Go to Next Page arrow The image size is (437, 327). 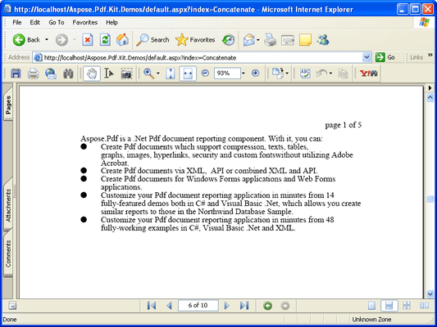click(227, 306)
